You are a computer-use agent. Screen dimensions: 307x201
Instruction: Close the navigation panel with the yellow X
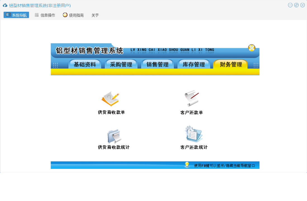[252, 48]
